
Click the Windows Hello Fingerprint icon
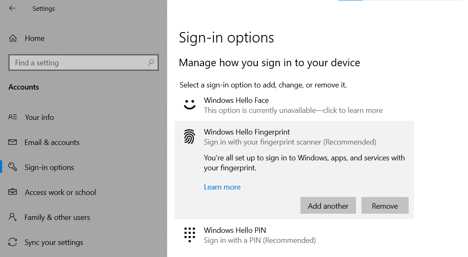click(x=190, y=137)
